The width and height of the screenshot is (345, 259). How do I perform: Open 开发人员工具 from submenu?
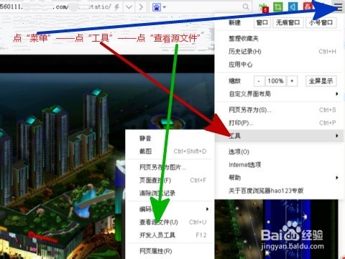point(170,235)
